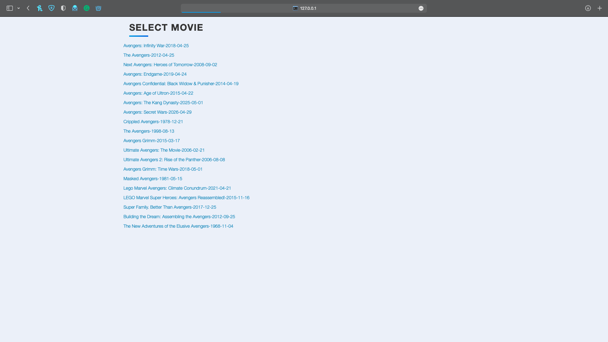Image resolution: width=608 pixels, height=342 pixels.
Task: Open a new browser tab
Action: tap(599, 8)
